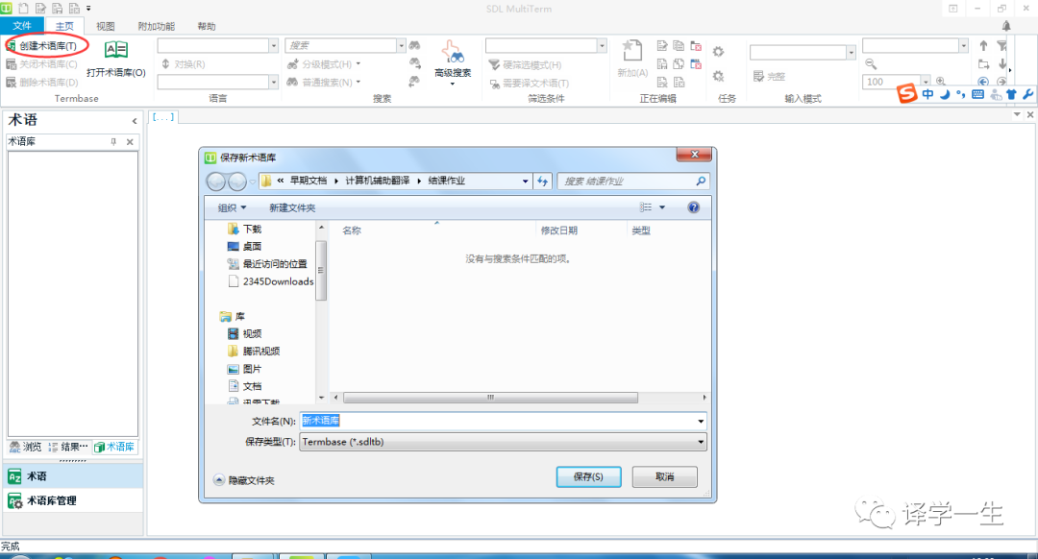This screenshot has width=1038, height=559.
Task: Switch to the 视图 ribbon tab
Action: [x=106, y=26]
